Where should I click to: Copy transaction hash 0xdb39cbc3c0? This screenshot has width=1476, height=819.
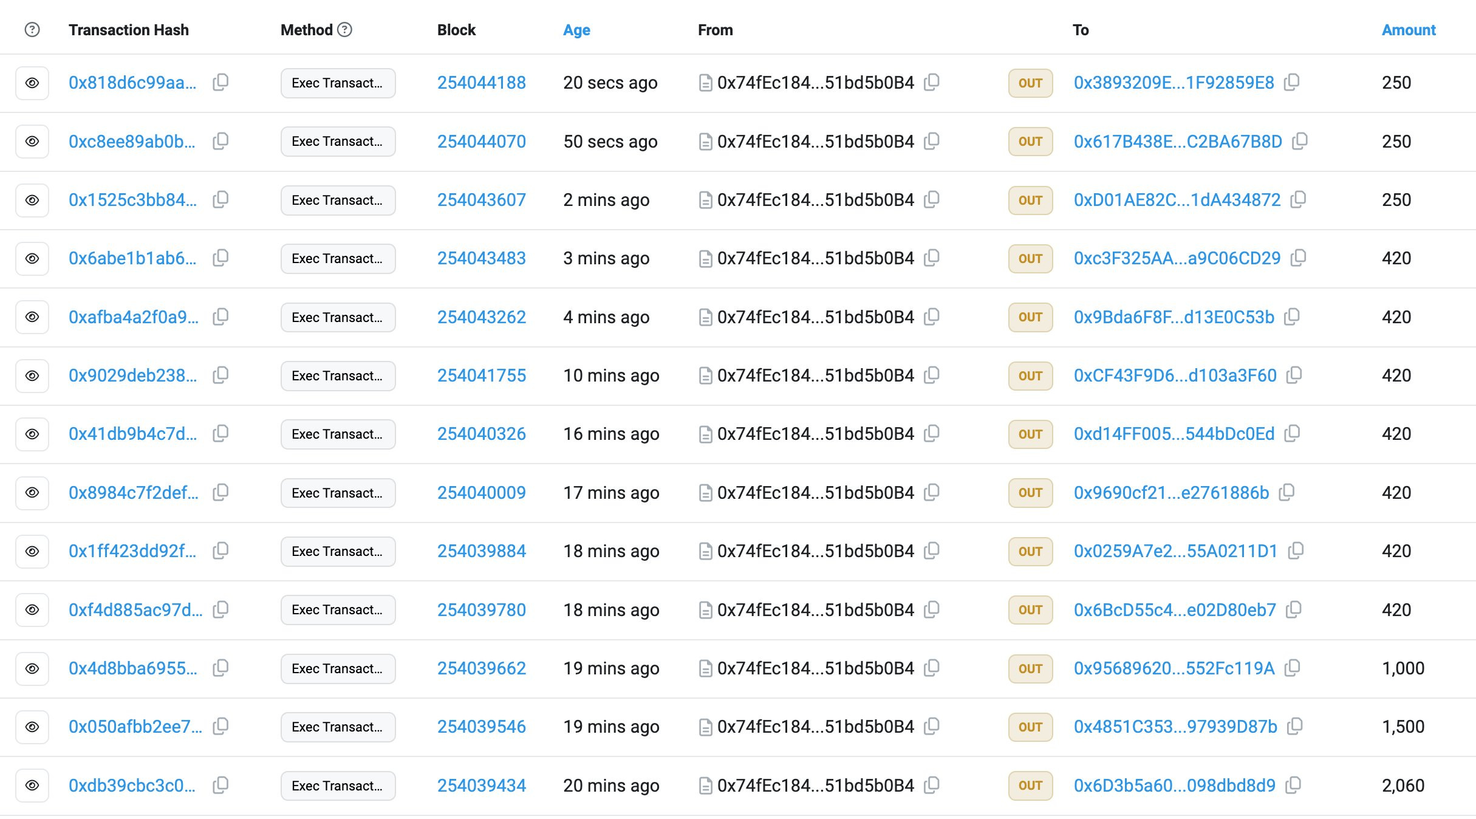[220, 786]
